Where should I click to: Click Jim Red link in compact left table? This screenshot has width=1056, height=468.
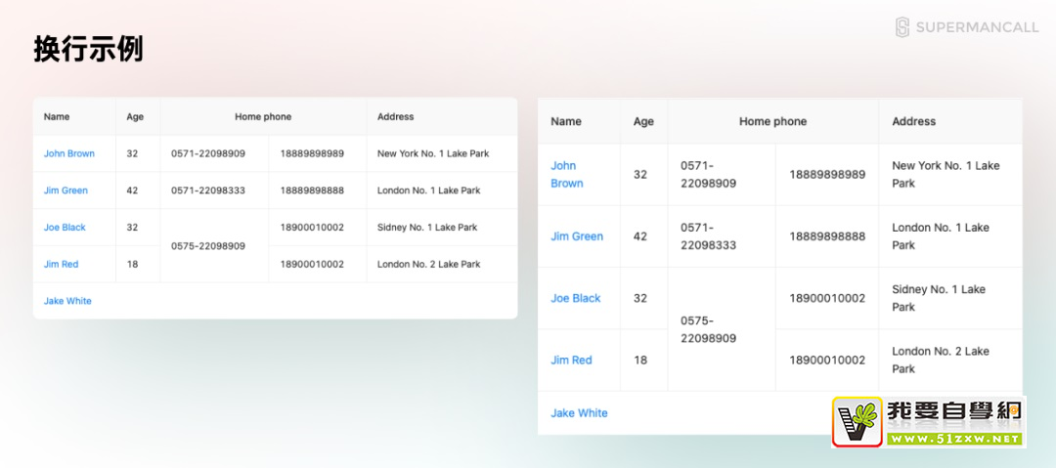pos(61,264)
